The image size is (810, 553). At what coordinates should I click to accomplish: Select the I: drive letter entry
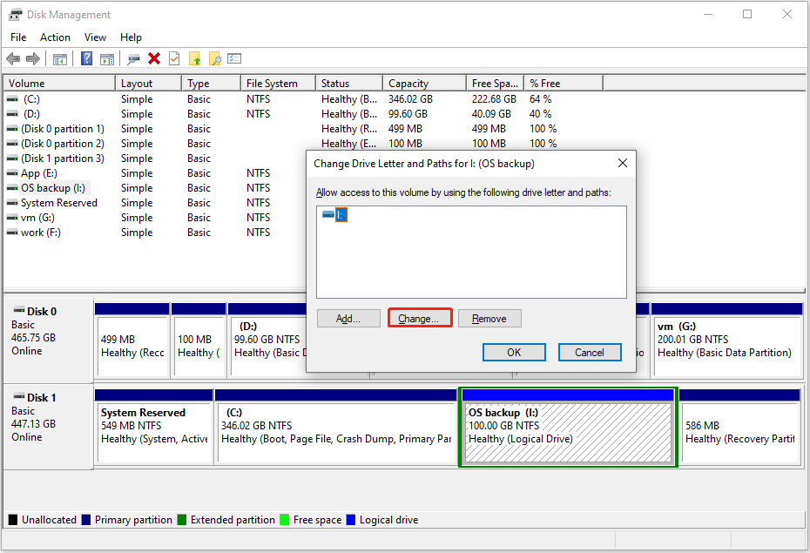341,214
